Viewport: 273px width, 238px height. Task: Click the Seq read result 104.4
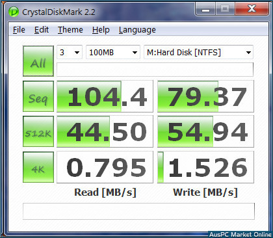click(105, 96)
